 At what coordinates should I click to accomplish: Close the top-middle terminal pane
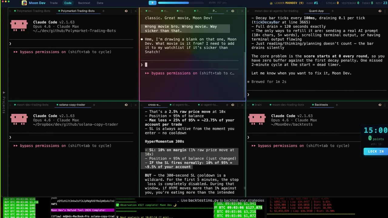pyautogui.click(x=242, y=11)
